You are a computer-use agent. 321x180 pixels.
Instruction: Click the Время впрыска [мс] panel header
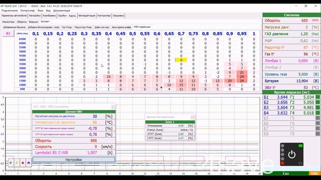[291, 92]
